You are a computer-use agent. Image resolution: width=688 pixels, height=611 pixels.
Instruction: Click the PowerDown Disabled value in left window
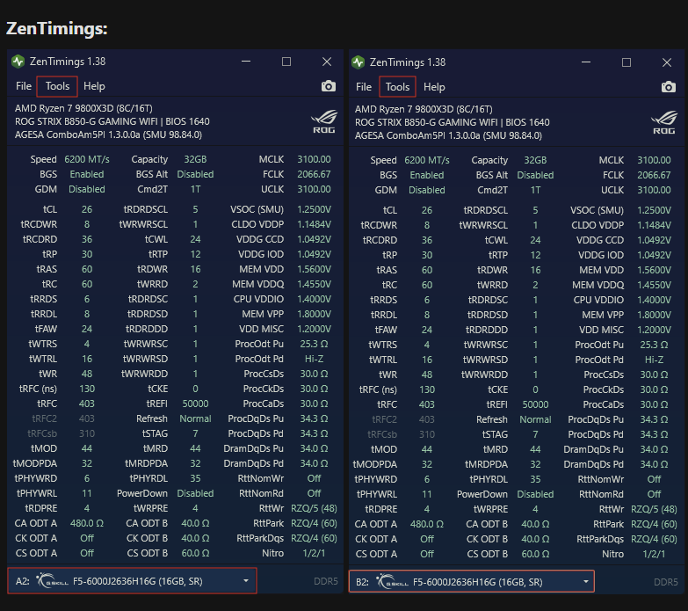195,493
